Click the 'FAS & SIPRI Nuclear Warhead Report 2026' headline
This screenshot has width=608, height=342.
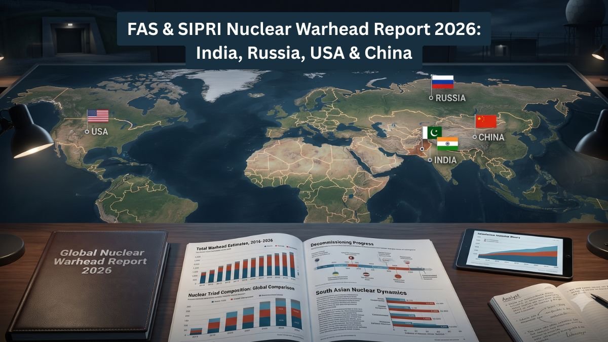click(x=303, y=30)
